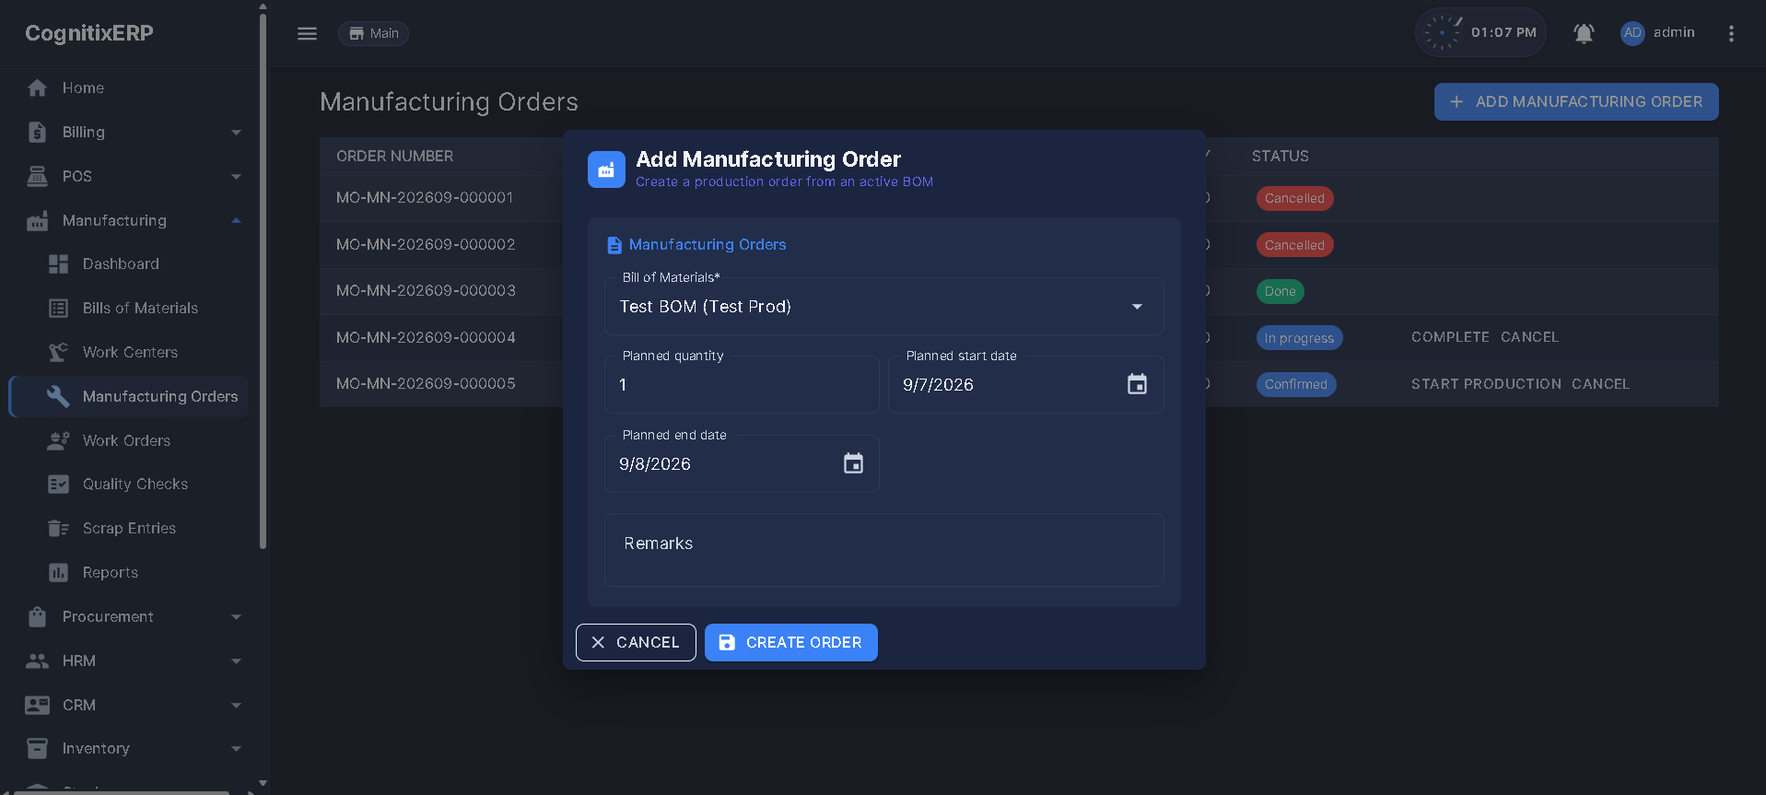Click the Create Order button
Viewport: 1766px width, 795px height.
coord(790,642)
